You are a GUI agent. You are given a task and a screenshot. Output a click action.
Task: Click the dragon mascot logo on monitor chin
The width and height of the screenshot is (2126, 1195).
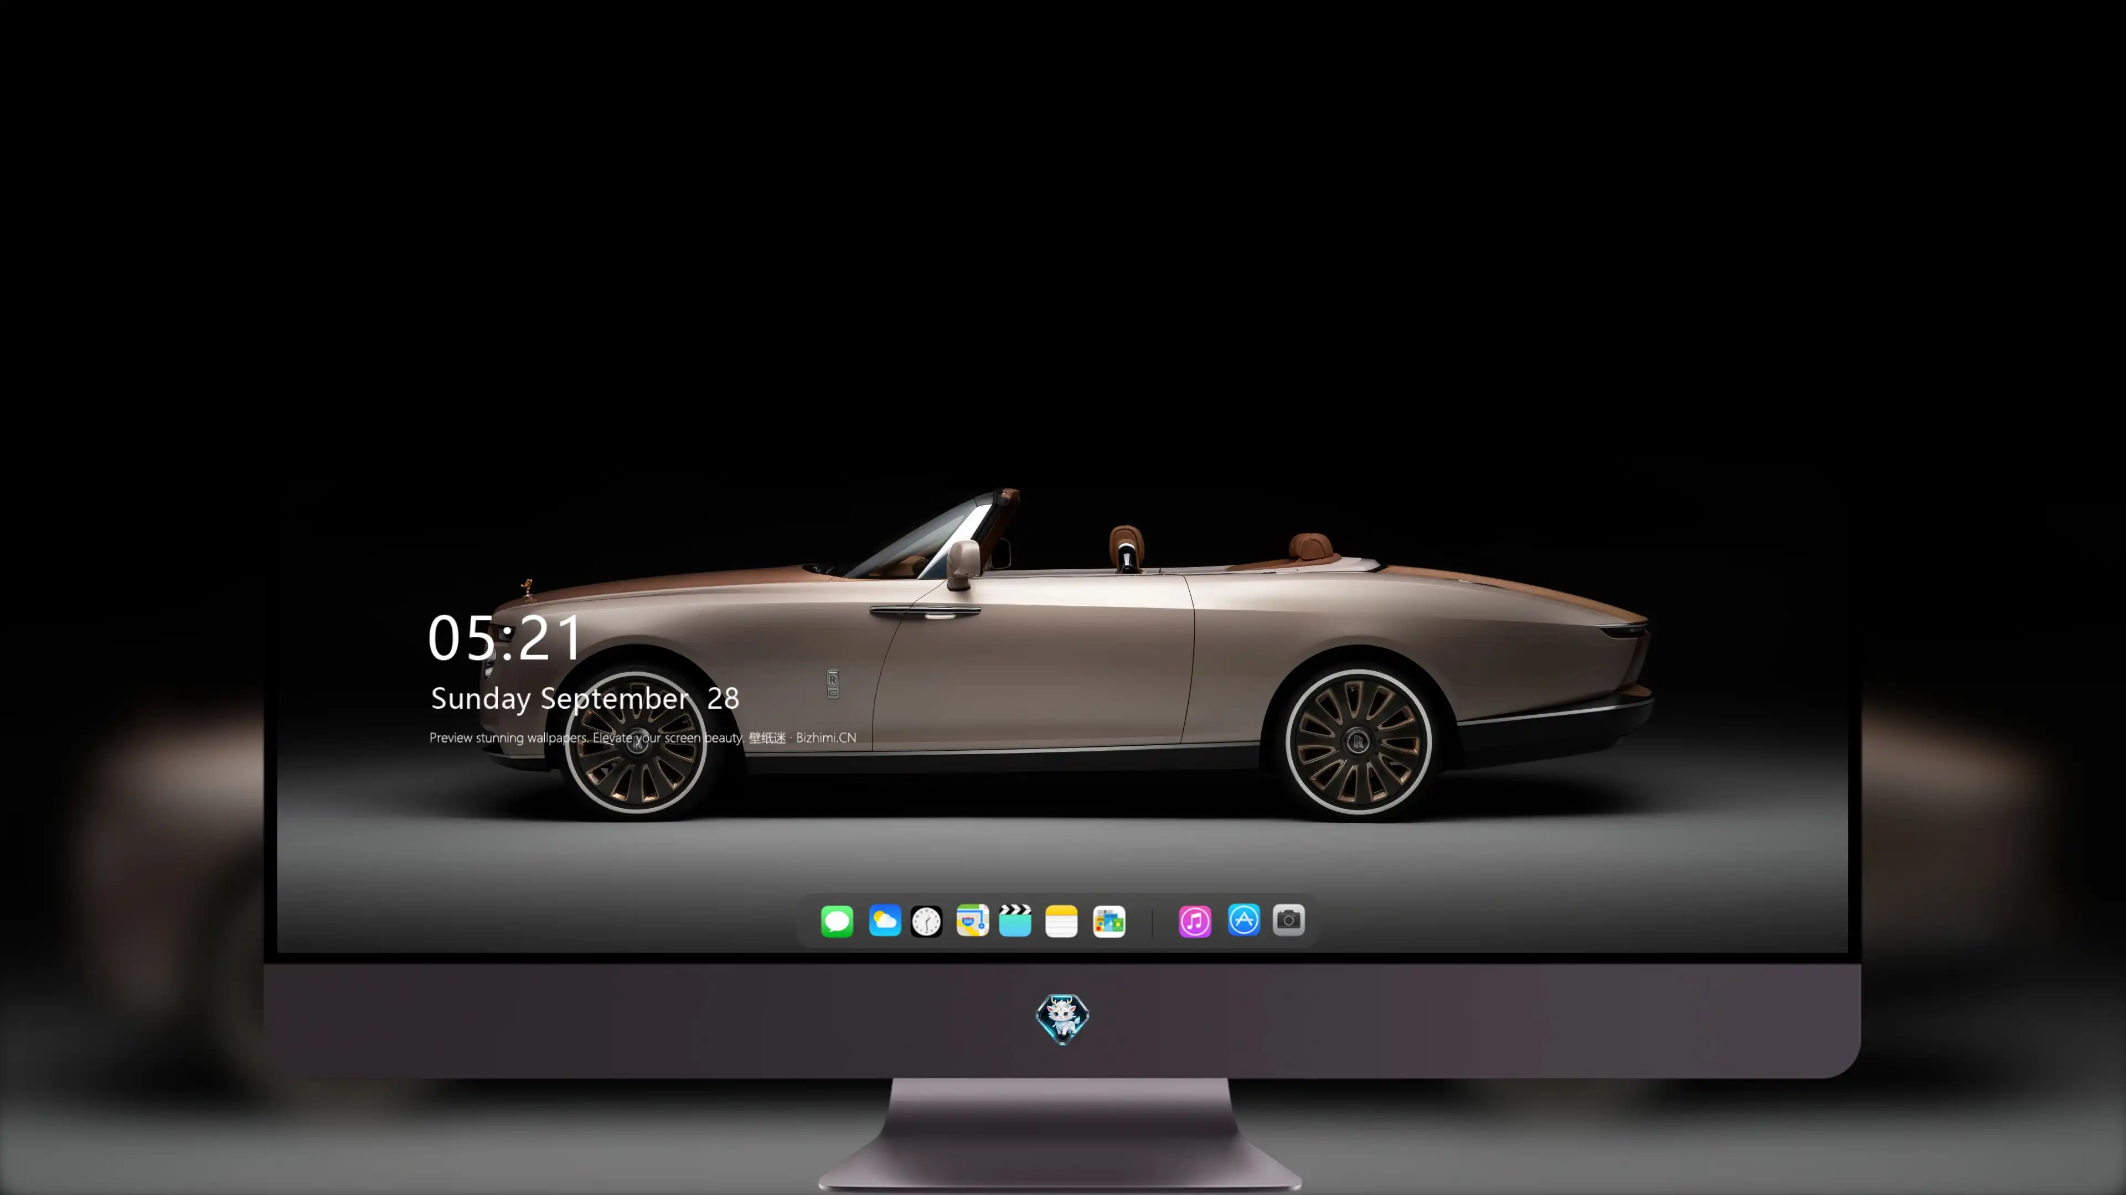point(1062,1019)
